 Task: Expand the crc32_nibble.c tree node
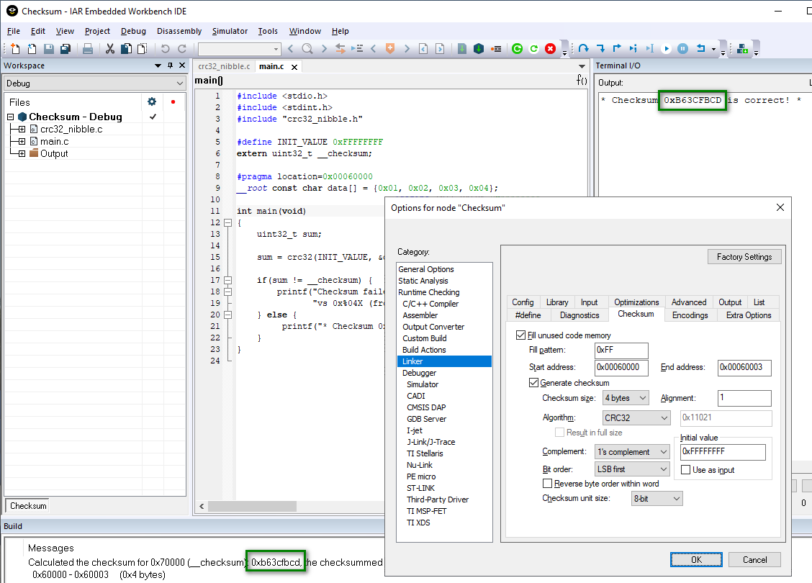pos(22,130)
